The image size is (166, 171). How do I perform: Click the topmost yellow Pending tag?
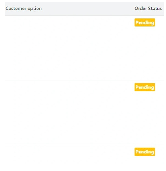point(145,22)
